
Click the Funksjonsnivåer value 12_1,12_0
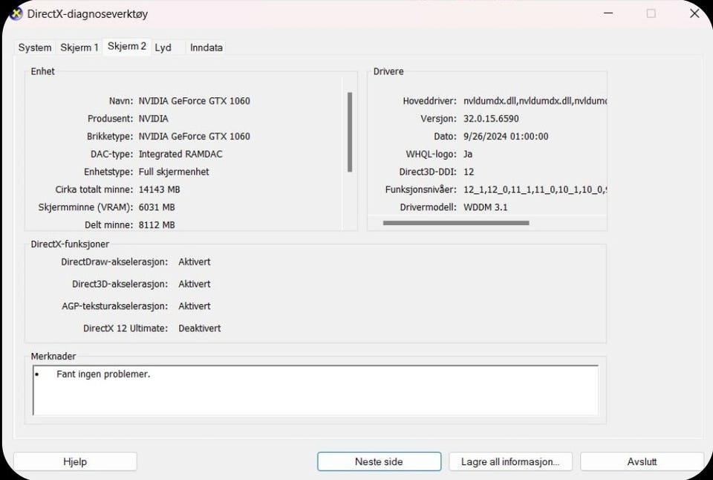click(535, 189)
